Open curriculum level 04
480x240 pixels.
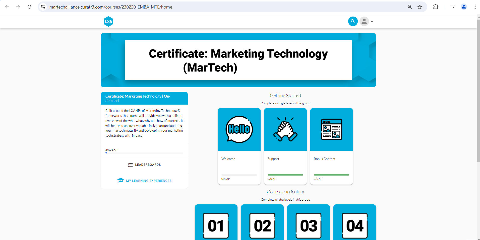[355, 222]
